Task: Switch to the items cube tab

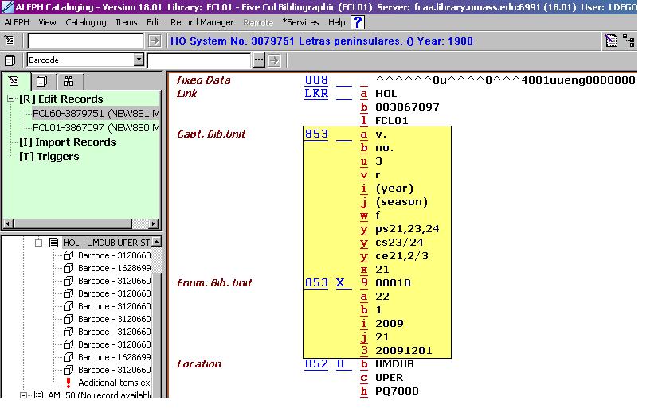Action: [41, 81]
